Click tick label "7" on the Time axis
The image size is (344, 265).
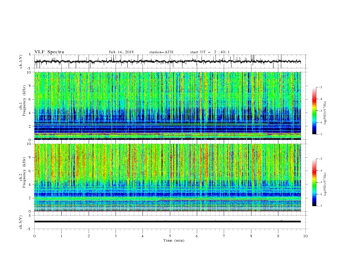(x=224, y=236)
